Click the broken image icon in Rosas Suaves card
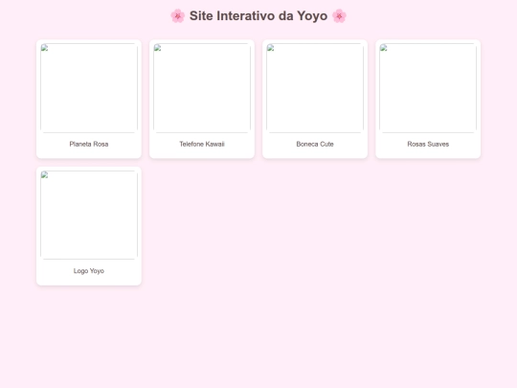The height and width of the screenshot is (388, 517). point(384,48)
